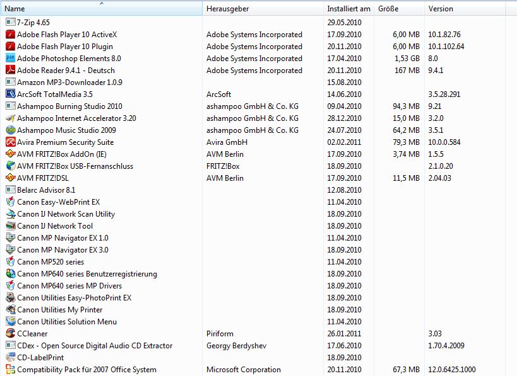Viewport: 517px width, 376px height.
Task: Click the Ashampoo Internet Accelerator icon
Action: pos(11,118)
